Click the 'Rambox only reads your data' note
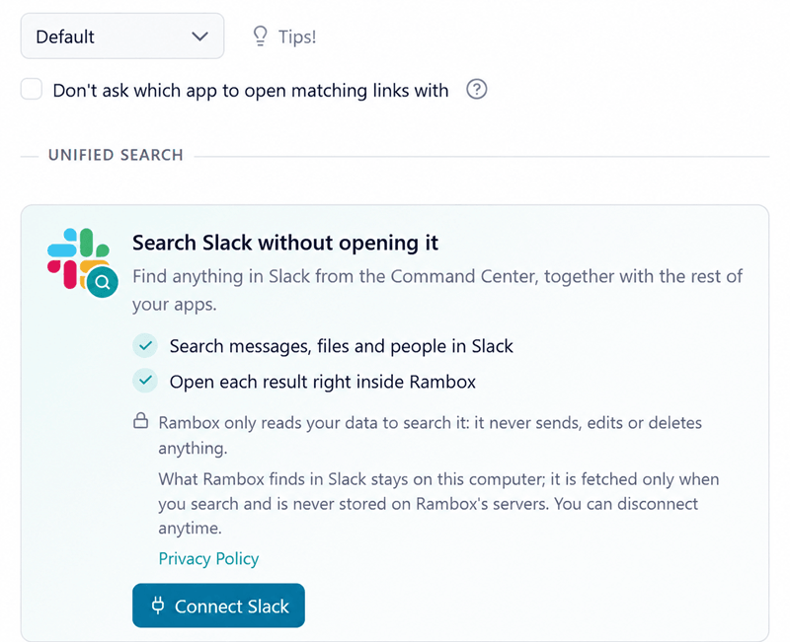This screenshot has height=642, width=790. [431, 435]
